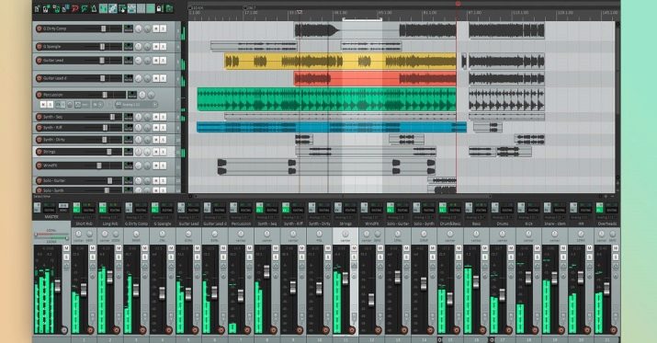
Task: Click the record-arm circle on Short Rvb mixer strip
Action: pos(90,330)
